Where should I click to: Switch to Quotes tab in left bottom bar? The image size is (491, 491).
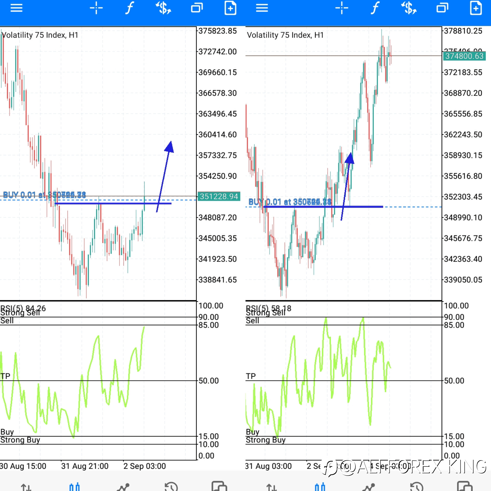point(26,487)
